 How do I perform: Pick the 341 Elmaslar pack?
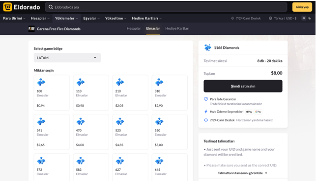point(52,132)
